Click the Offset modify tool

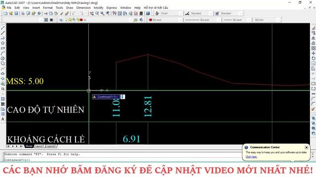313,43
